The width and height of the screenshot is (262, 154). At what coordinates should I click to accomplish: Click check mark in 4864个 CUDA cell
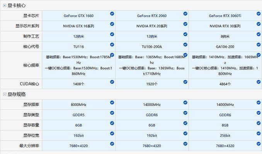(x=259, y=82)
